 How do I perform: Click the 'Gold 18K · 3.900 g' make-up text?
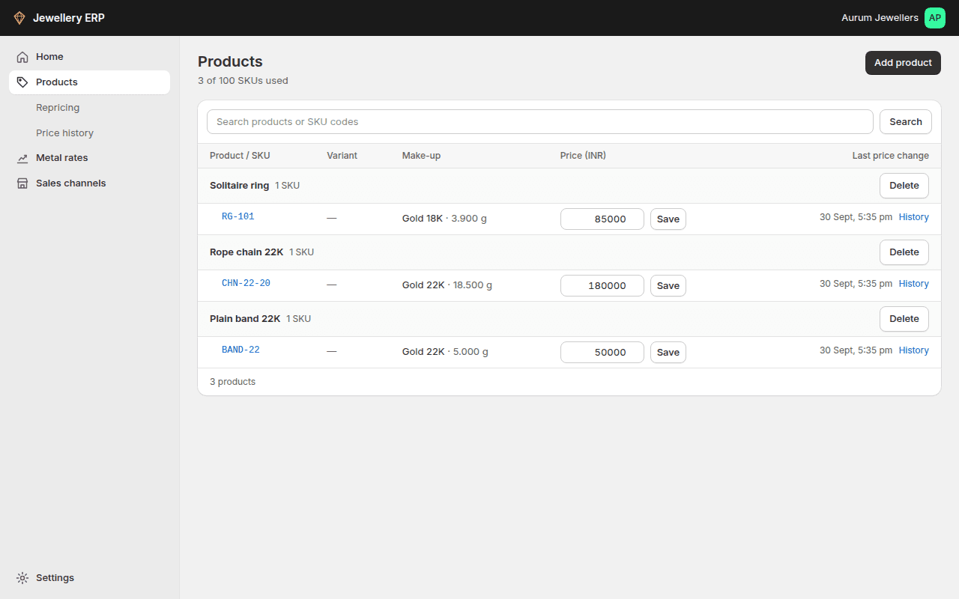[444, 219]
